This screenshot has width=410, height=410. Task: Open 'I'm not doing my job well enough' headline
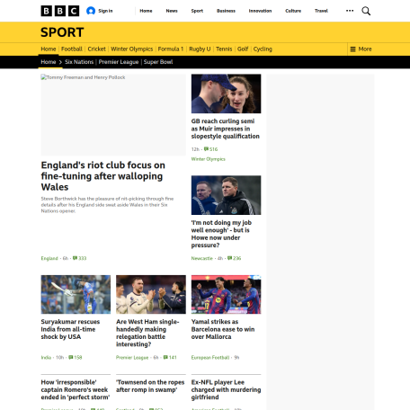pyautogui.click(x=221, y=234)
